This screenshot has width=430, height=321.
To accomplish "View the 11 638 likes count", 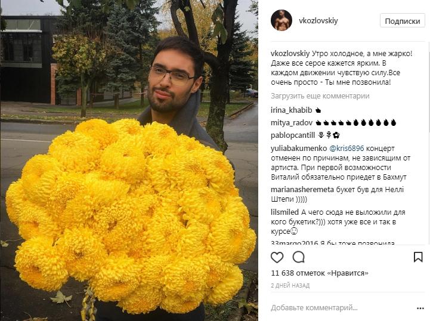I will point(320,273).
